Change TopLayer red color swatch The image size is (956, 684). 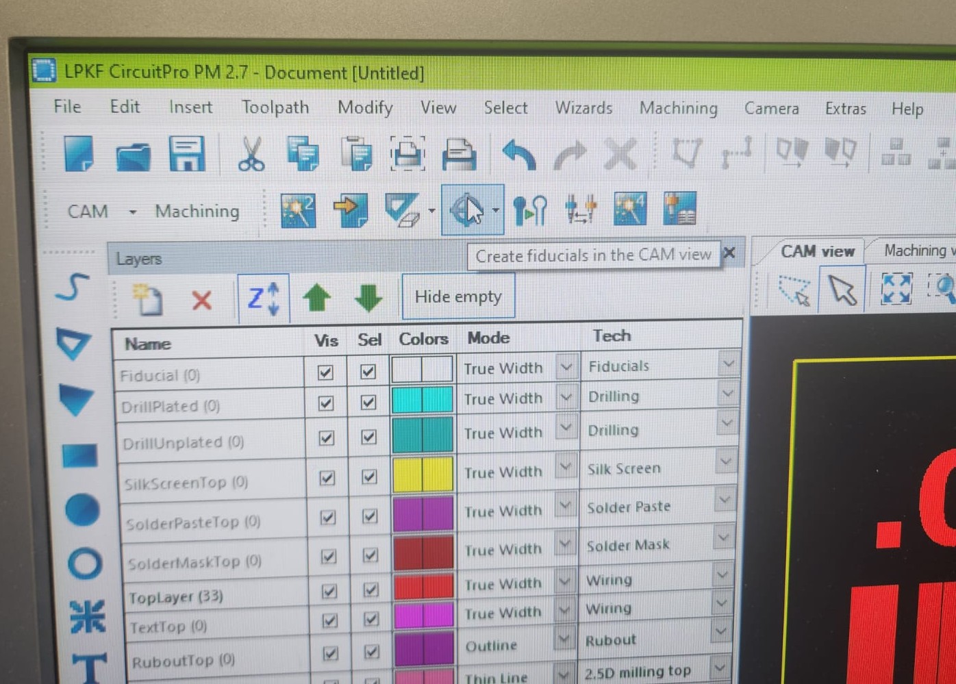pos(424,587)
